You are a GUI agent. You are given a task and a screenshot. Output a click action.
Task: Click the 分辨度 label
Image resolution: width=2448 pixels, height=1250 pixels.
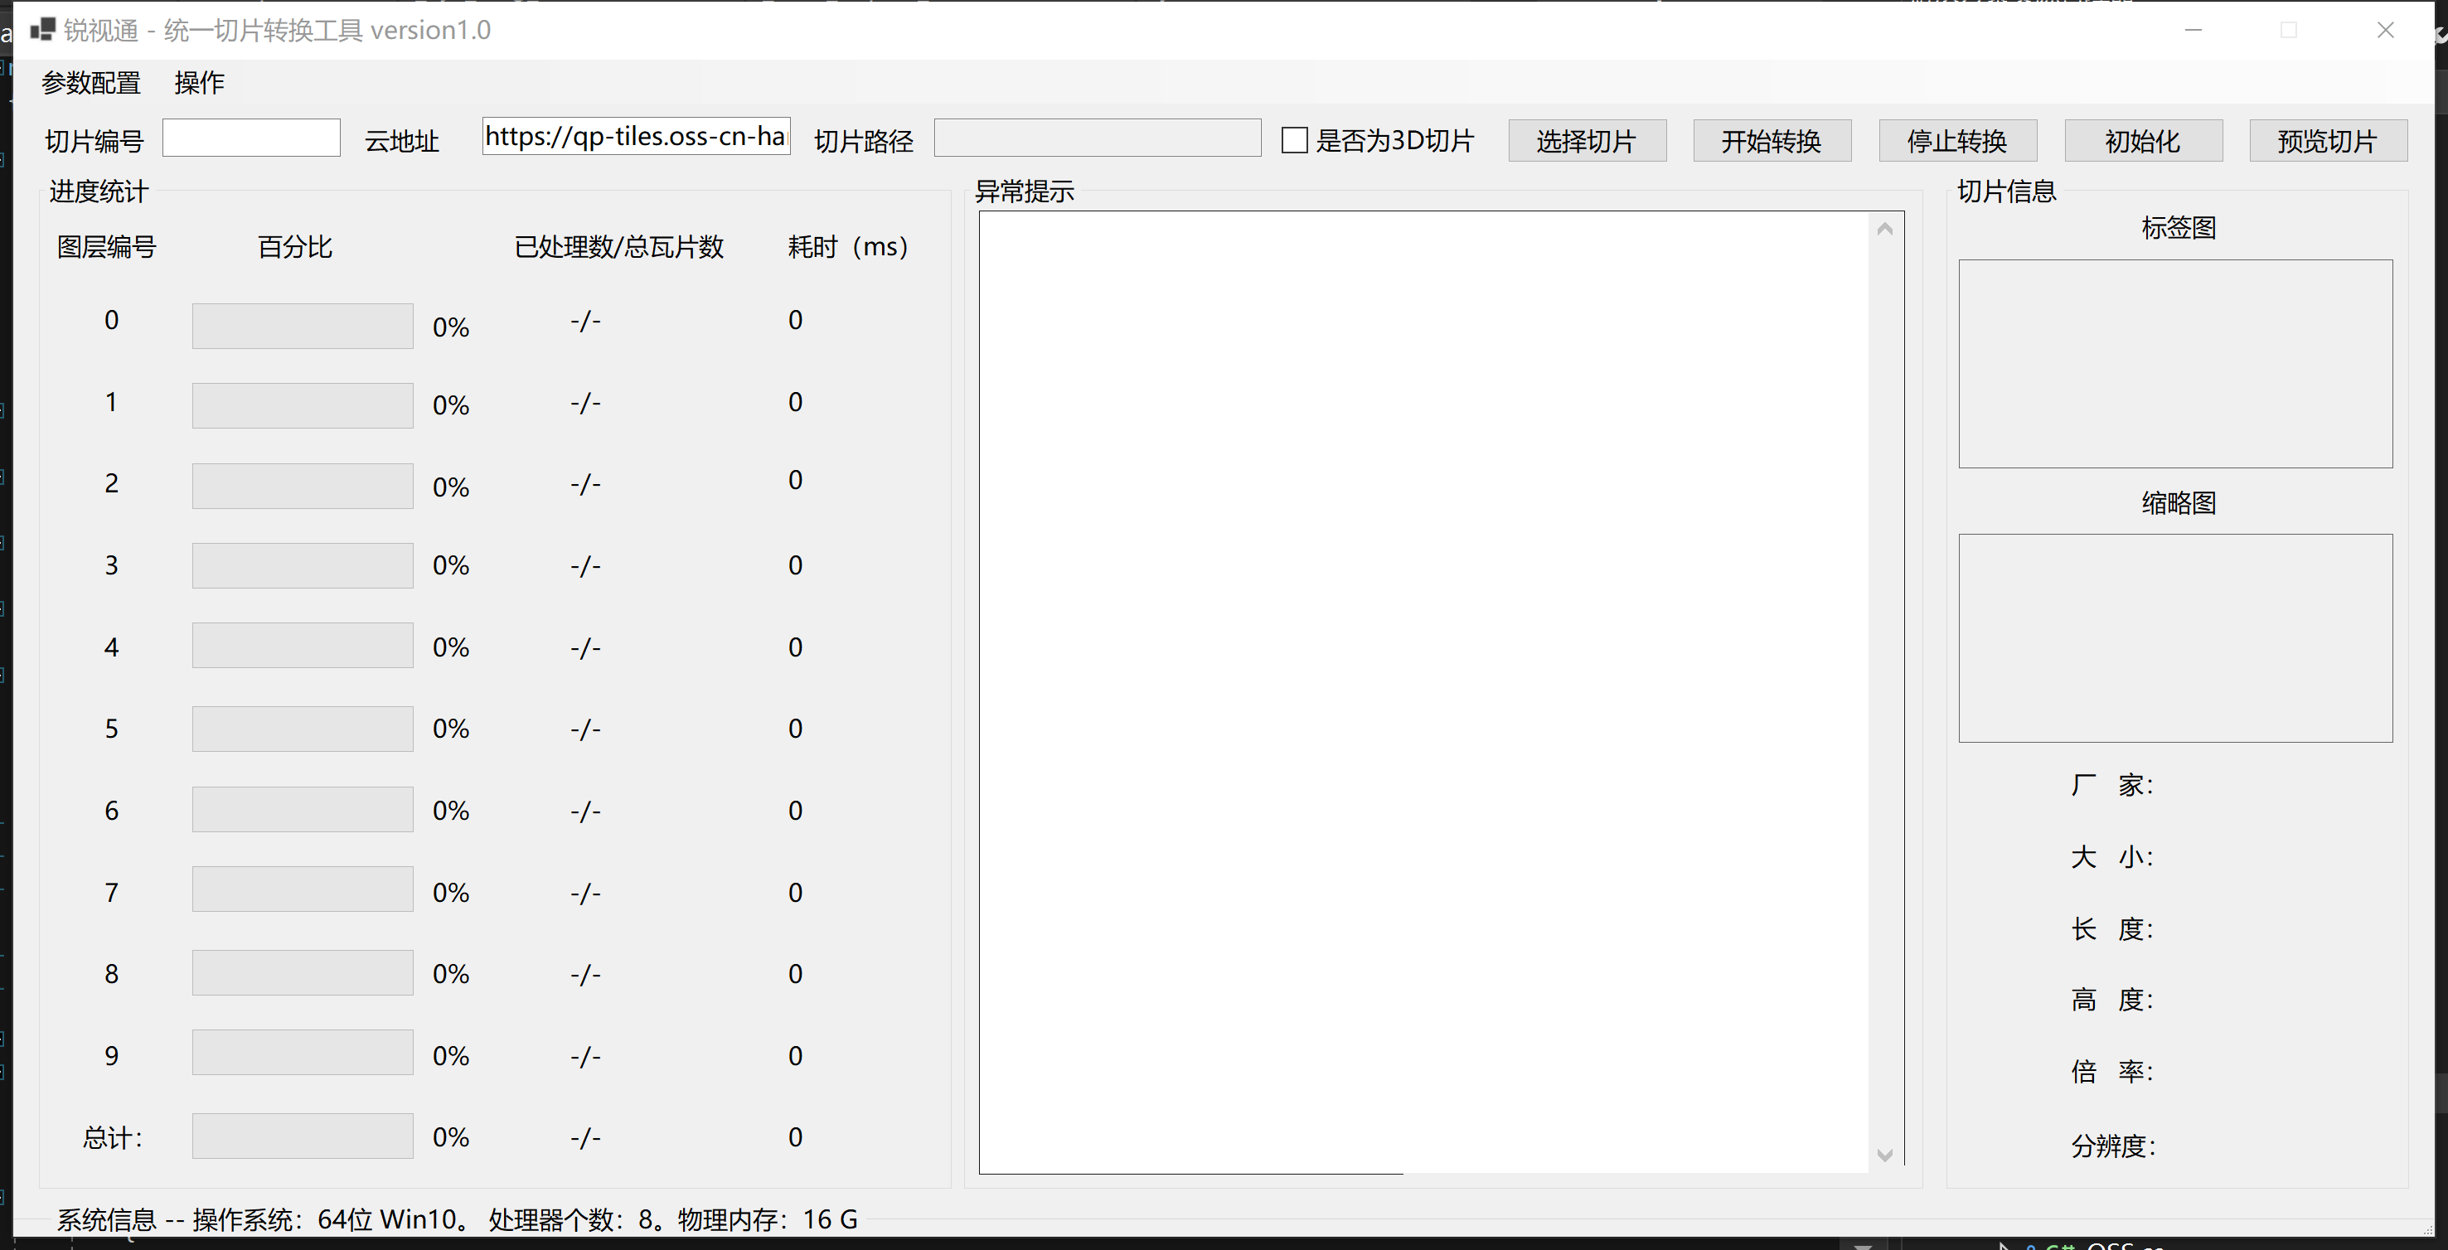pos(2113,1146)
